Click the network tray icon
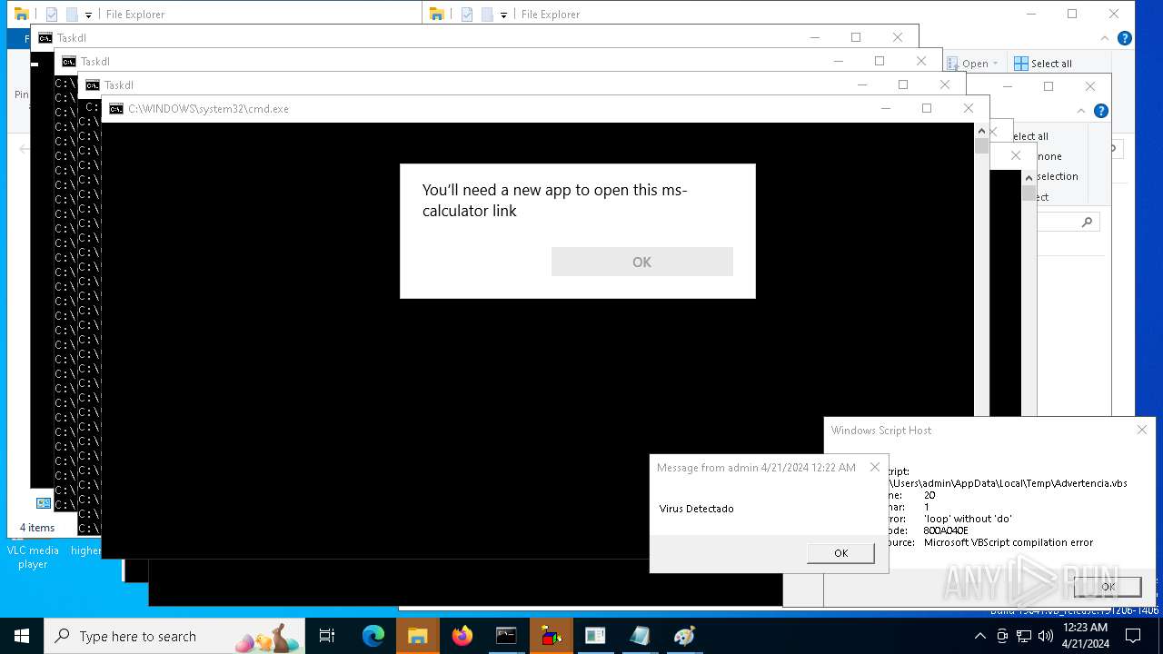The width and height of the screenshot is (1163, 654). click(1024, 636)
